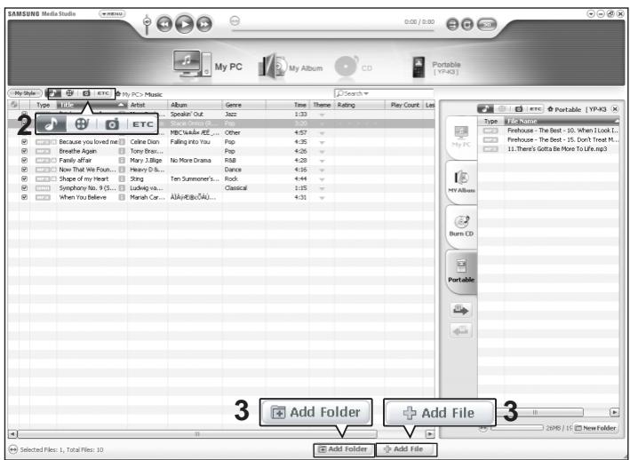Skip to the next track
This screenshot has width=630, height=460.
click(204, 24)
